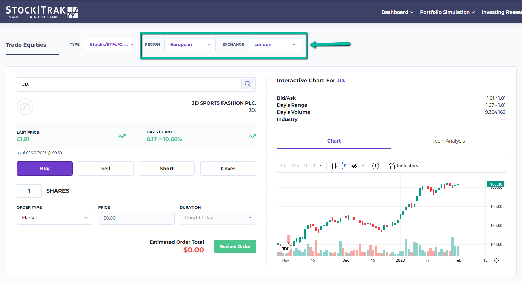Click the as of 02/02/2023 timestamp
Screen dimensions: 522x284
tap(40, 153)
